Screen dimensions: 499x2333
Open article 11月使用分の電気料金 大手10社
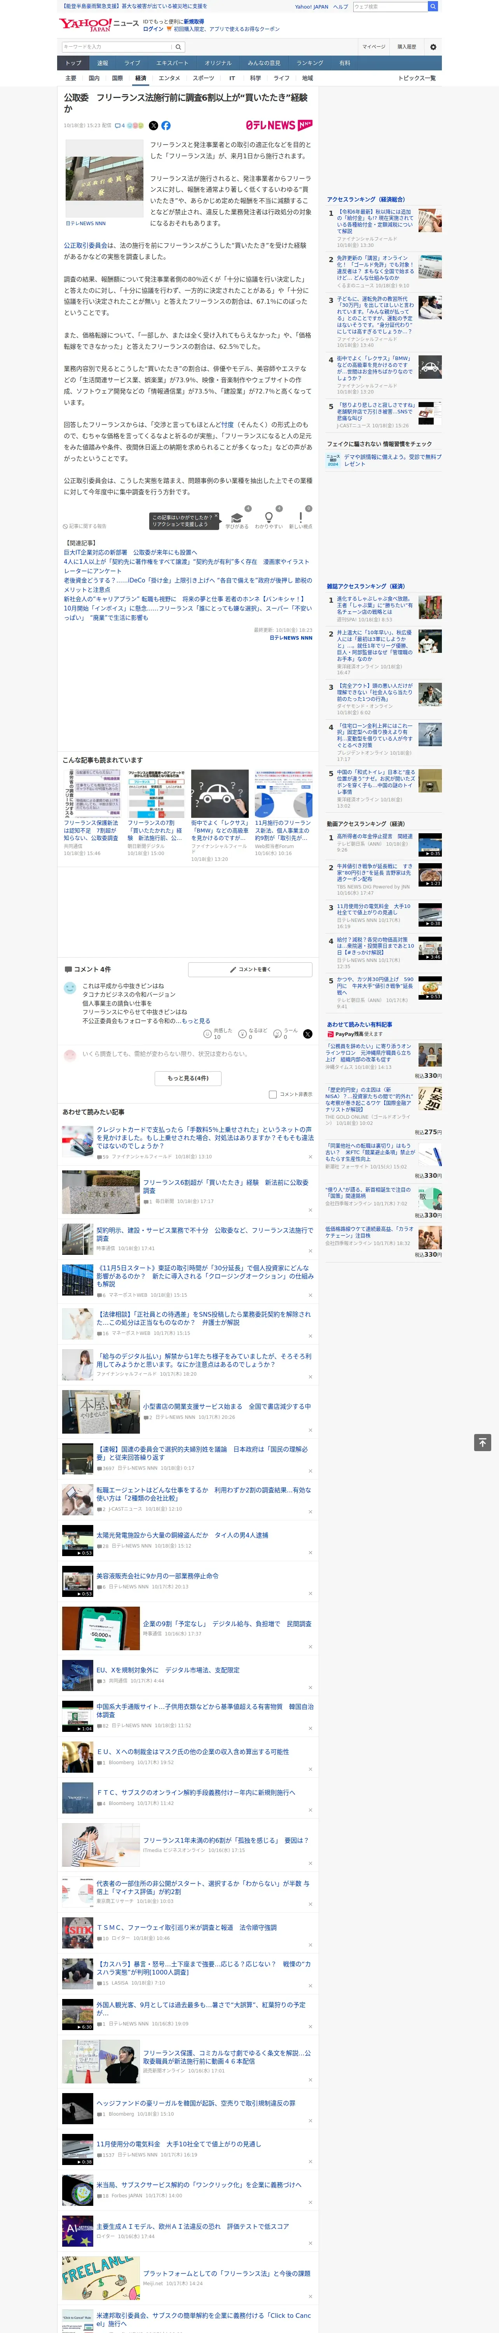pyautogui.click(x=178, y=2144)
